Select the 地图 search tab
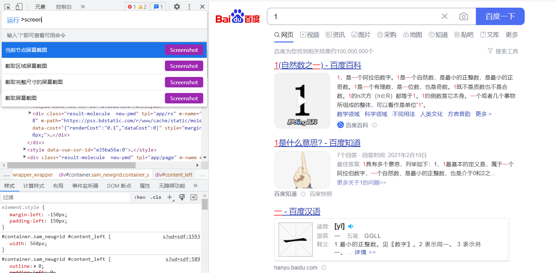Image resolution: width=555 pixels, height=273 pixels. point(412,35)
